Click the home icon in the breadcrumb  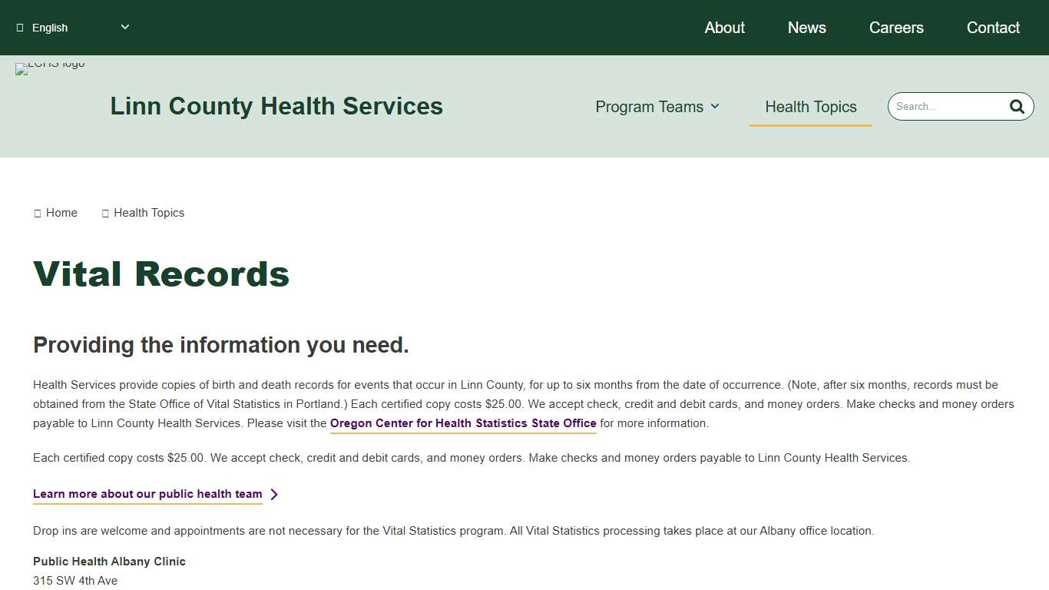point(37,213)
